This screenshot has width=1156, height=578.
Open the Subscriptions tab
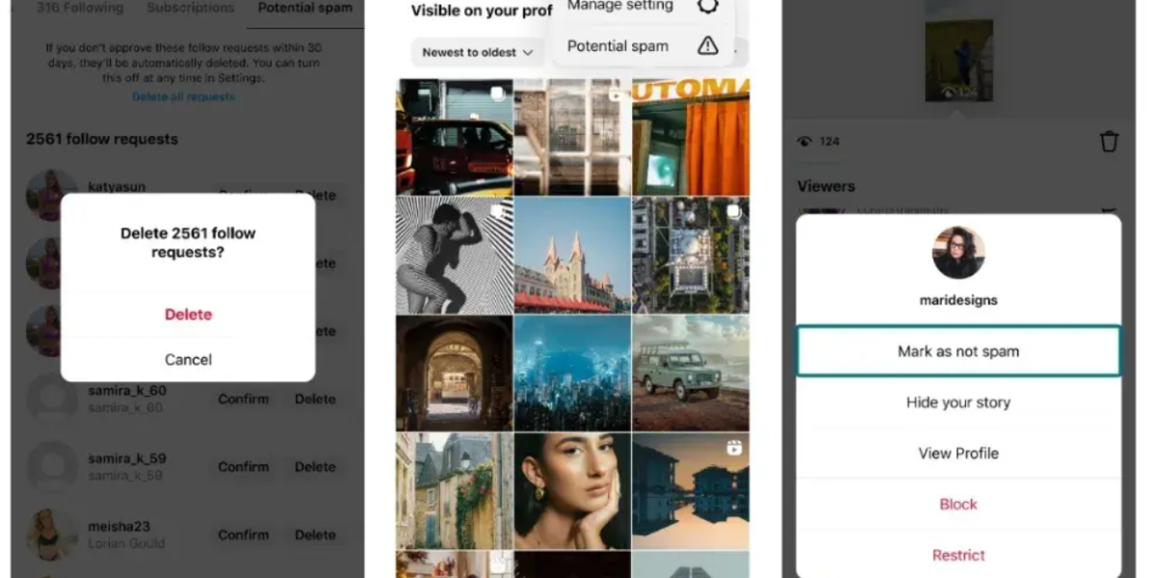(190, 8)
